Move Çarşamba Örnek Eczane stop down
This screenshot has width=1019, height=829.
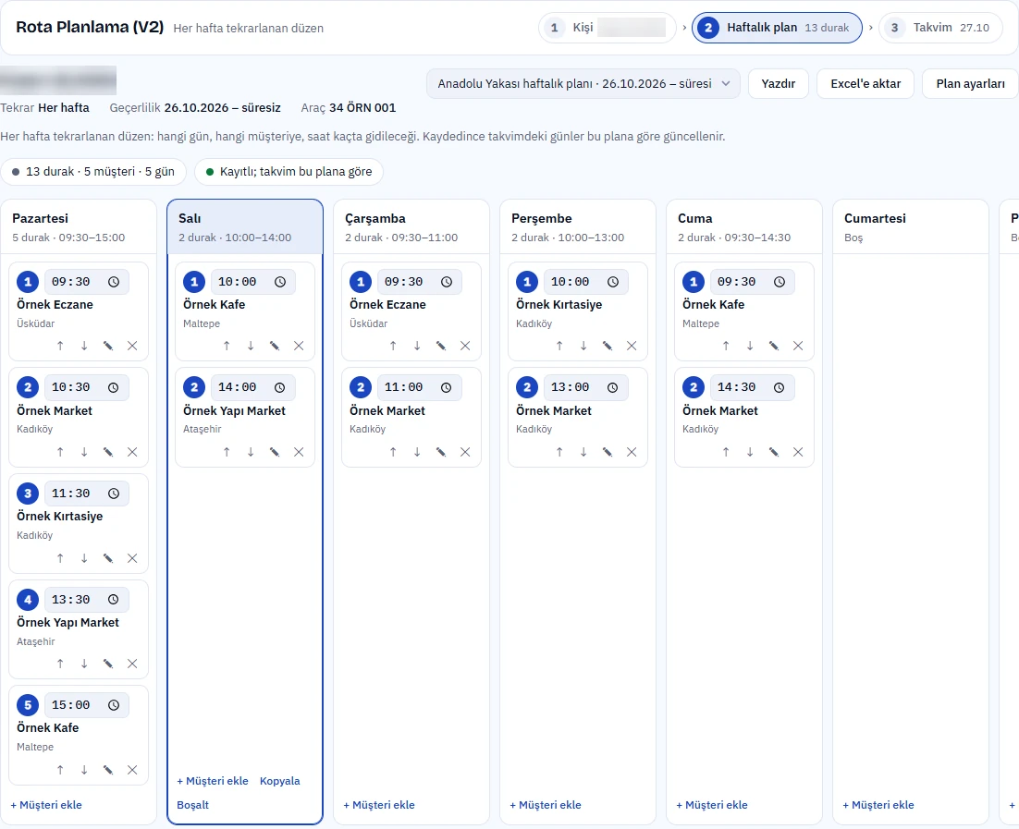[417, 346]
